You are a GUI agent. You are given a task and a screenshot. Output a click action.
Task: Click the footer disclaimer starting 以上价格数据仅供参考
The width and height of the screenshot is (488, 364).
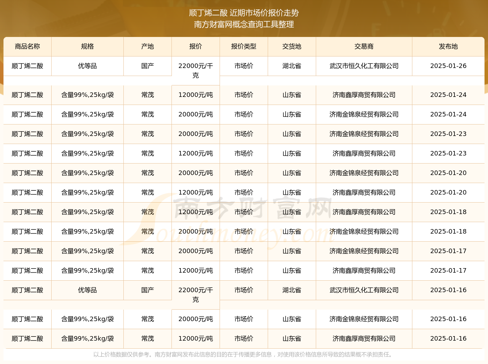pos(244,355)
